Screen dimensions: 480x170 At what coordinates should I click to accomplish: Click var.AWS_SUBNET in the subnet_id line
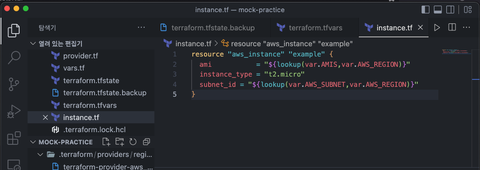[x=317, y=85]
